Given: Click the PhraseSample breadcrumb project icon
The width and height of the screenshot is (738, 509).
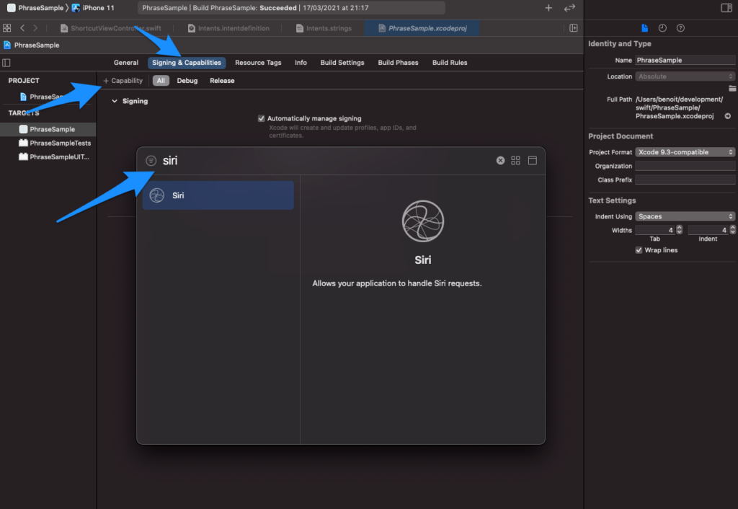Looking at the screenshot, I should coord(7,45).
